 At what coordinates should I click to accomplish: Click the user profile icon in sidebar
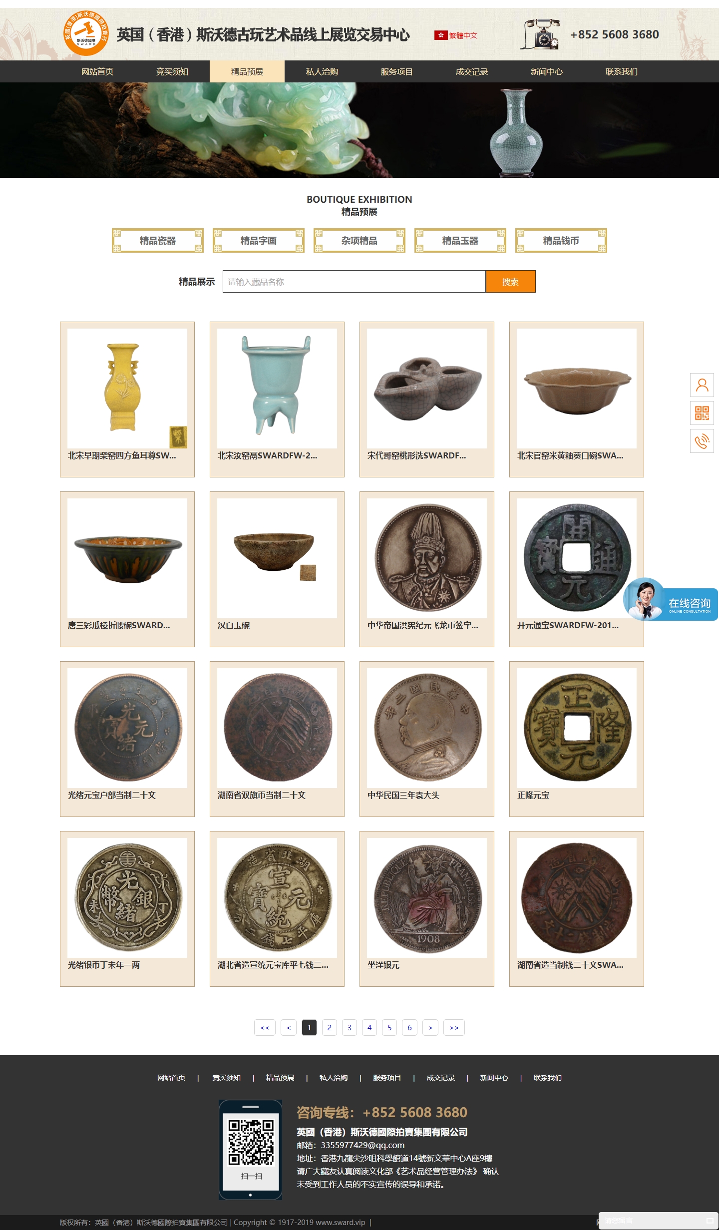pyautogui.click(x=702, y=385)
